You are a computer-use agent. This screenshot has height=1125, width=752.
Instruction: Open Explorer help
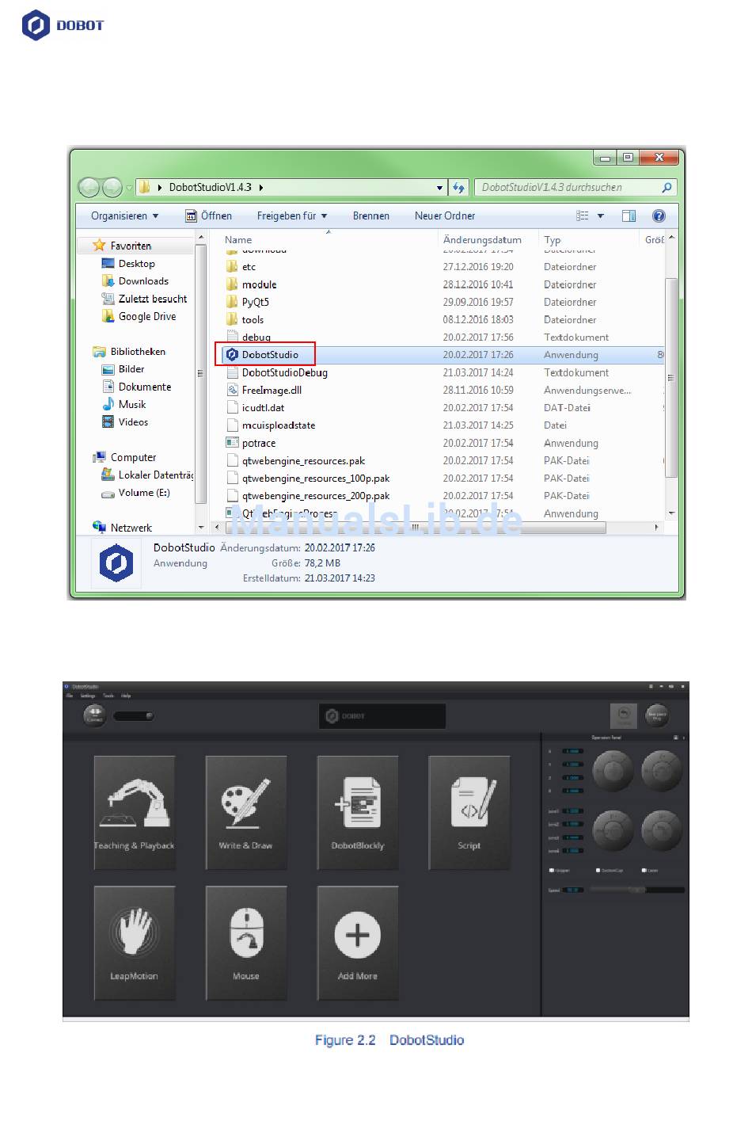(659, 215)
